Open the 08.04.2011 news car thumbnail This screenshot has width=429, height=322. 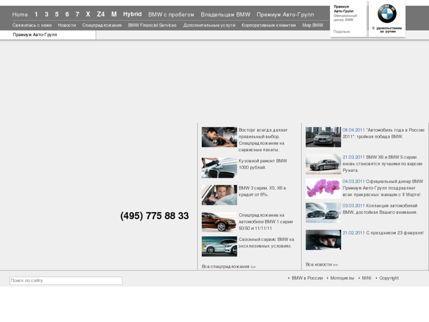point(323,137)
